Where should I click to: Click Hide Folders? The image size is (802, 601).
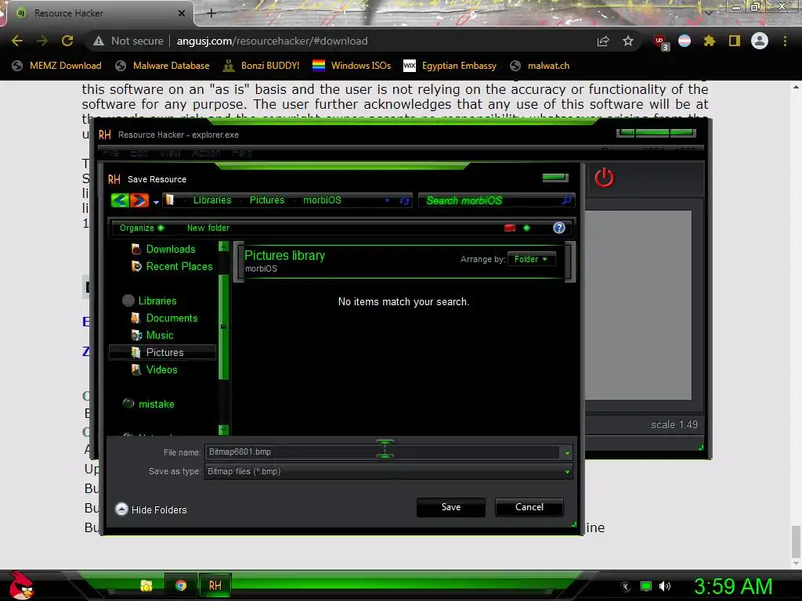(151, 510)
